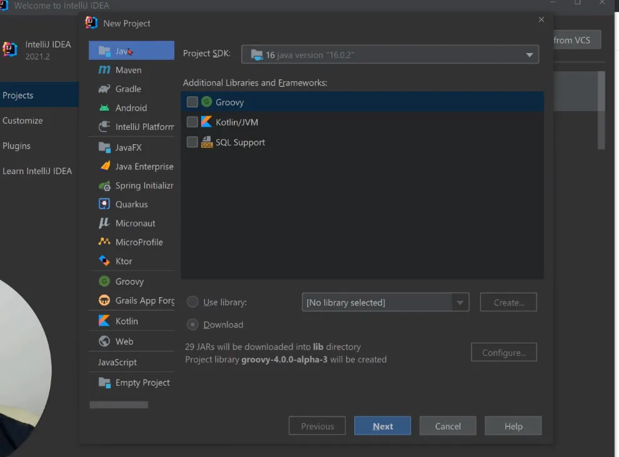This screenshot has height=457, width=619.
Task: Click the Micronaut label in the list
Action: click(x=136, y=224)
